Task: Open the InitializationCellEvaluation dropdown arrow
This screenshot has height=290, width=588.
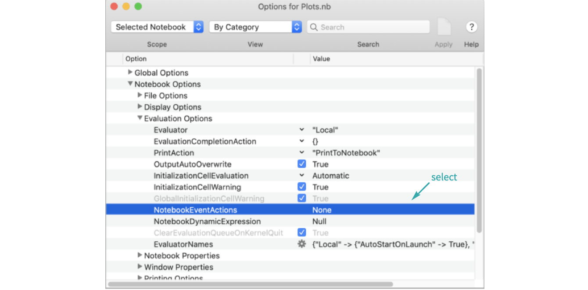Action: pyautogui.click(x=301, y=176)
